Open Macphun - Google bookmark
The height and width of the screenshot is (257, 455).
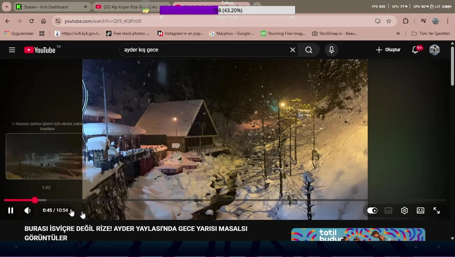pos(231,33)
